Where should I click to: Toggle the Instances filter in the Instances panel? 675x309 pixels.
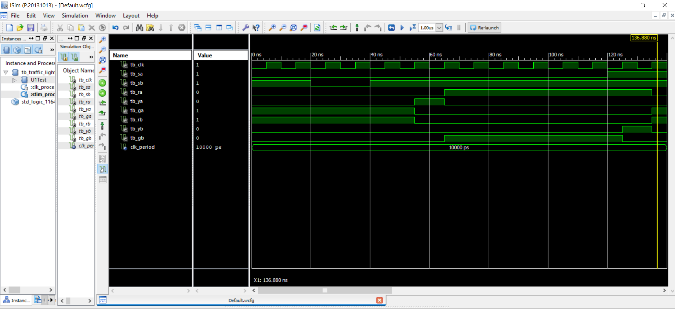[7, 49]
